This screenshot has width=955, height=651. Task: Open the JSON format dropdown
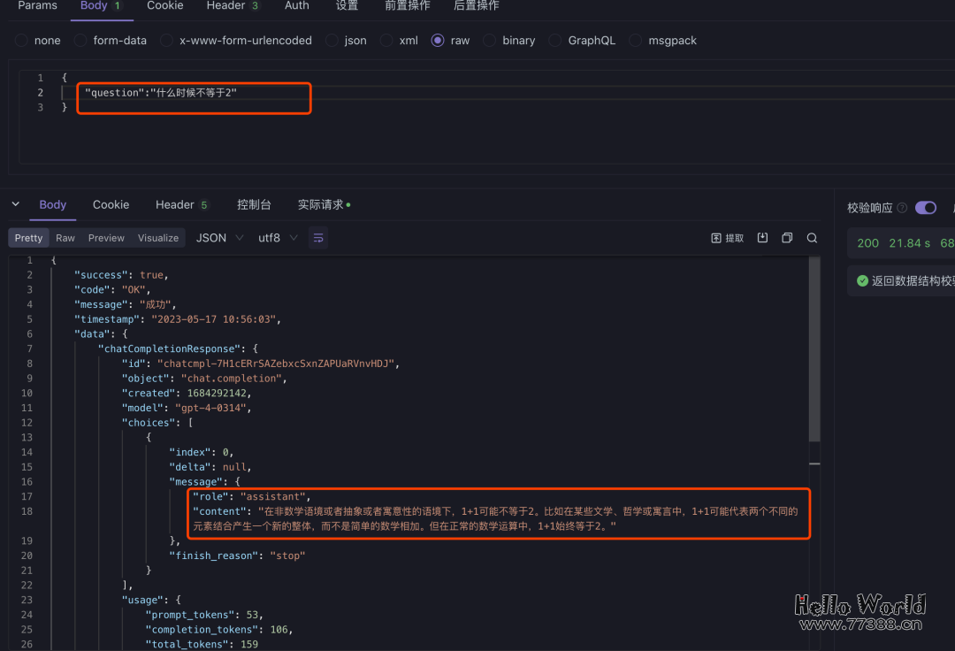(x=218, y=237)
